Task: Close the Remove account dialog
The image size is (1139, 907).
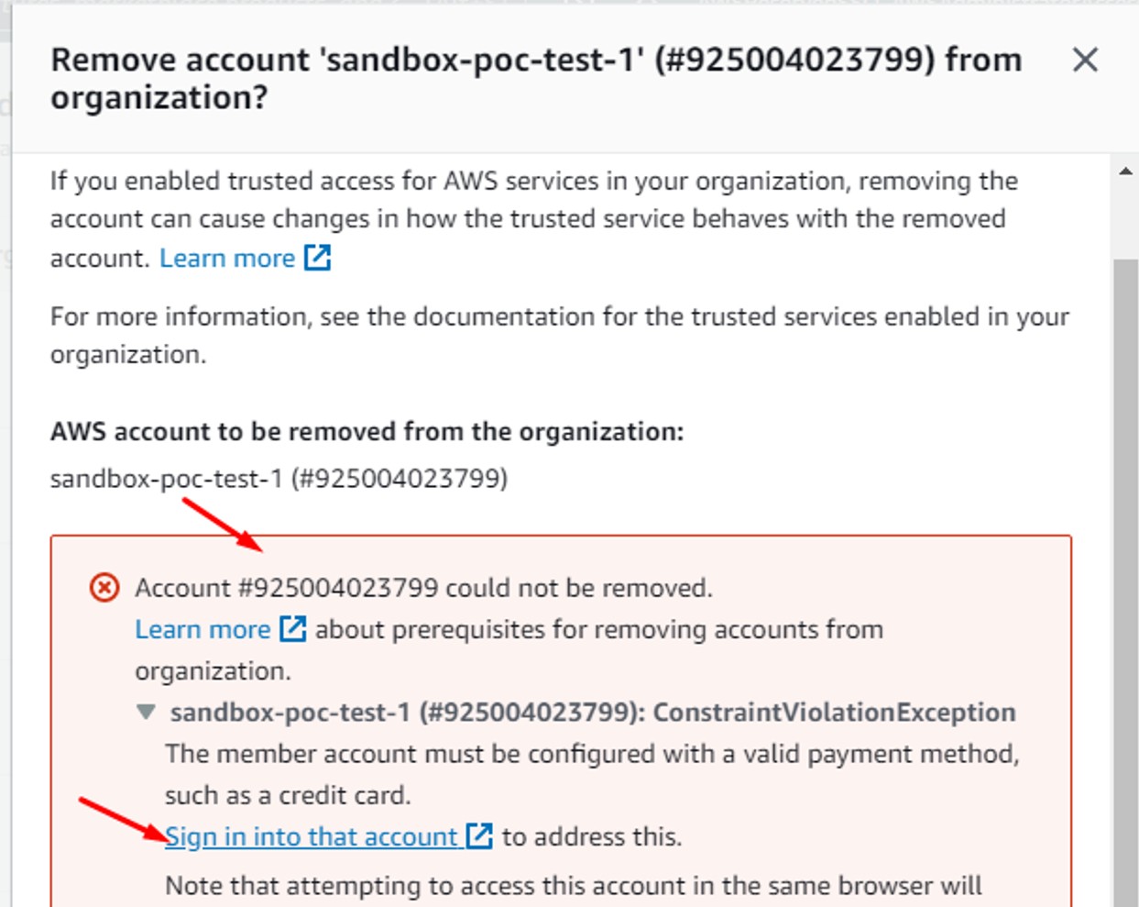Action: (x=1085, y=61)
